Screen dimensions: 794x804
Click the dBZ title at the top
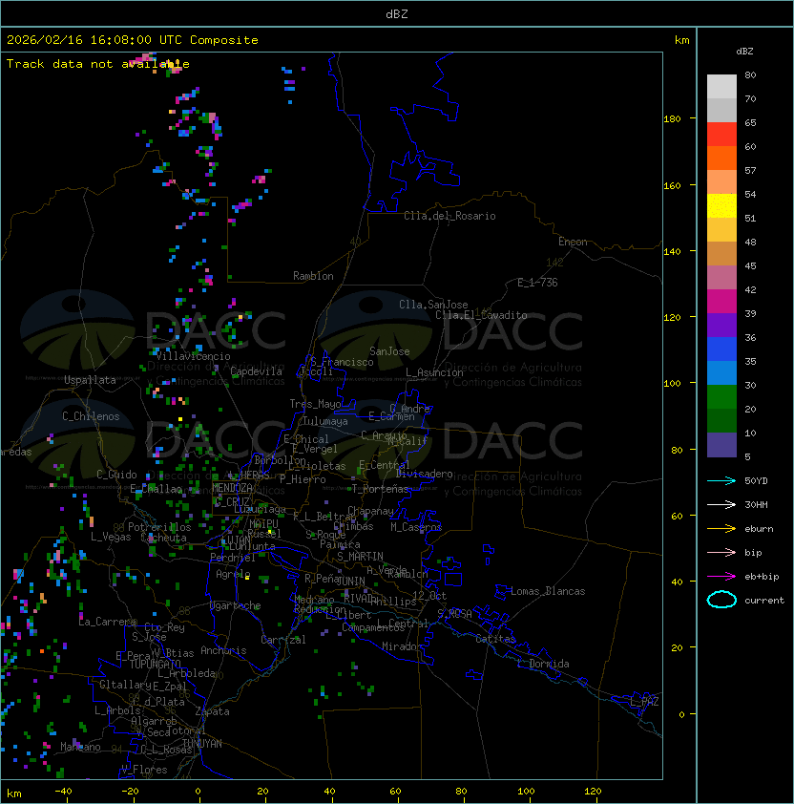[396, 14]
